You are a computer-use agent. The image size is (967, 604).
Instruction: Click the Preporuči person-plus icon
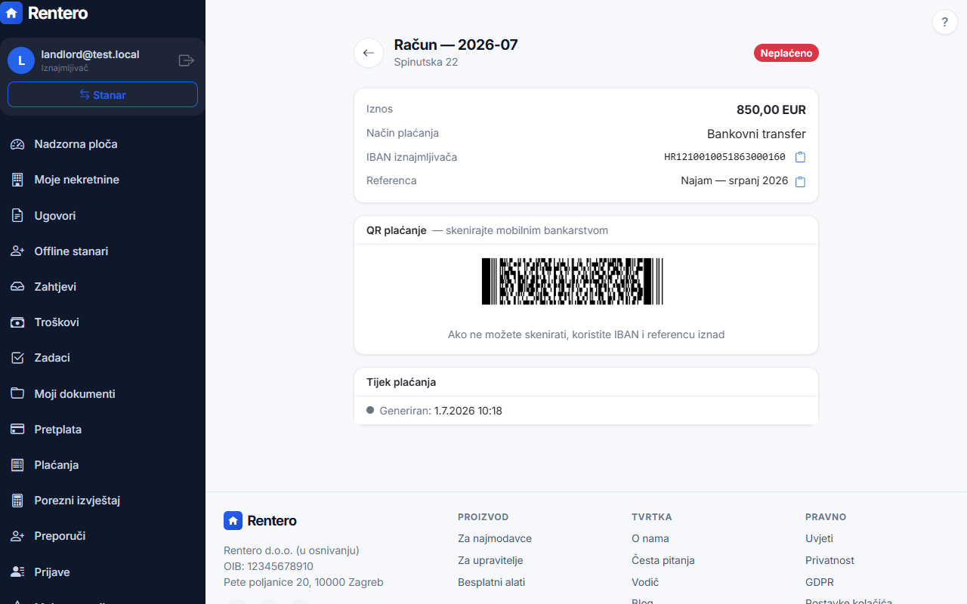click(17, 536)
